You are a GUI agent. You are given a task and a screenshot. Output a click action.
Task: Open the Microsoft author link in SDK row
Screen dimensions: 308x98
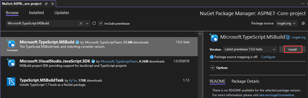tap(107, 61)
